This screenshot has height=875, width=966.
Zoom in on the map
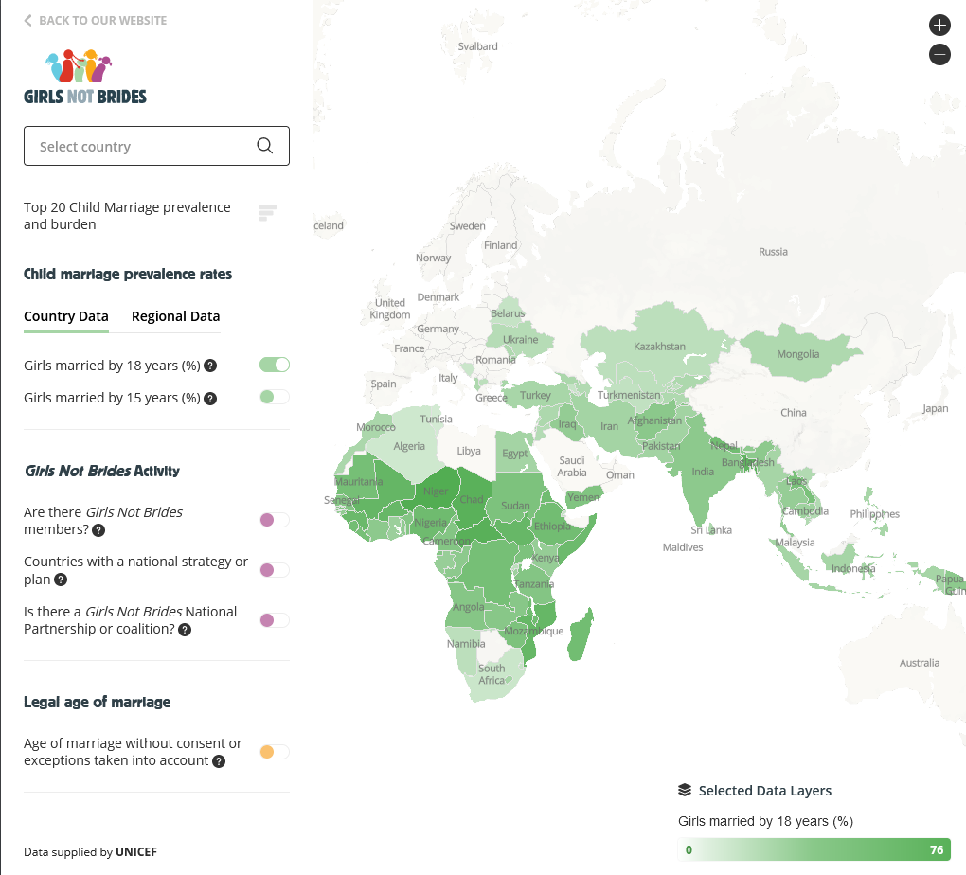tap(939, 26)
